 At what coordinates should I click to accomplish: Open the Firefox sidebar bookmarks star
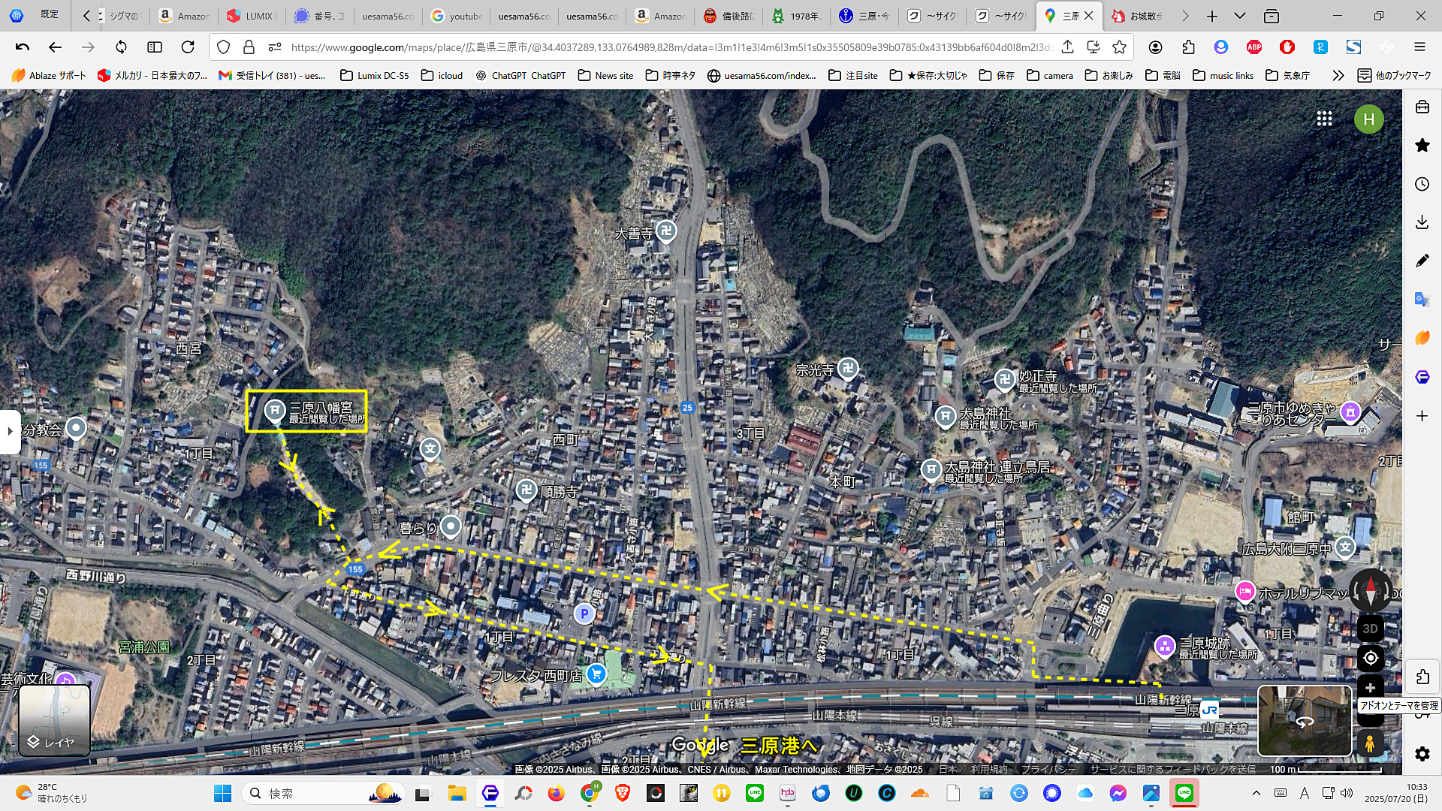pos(1422,146)
